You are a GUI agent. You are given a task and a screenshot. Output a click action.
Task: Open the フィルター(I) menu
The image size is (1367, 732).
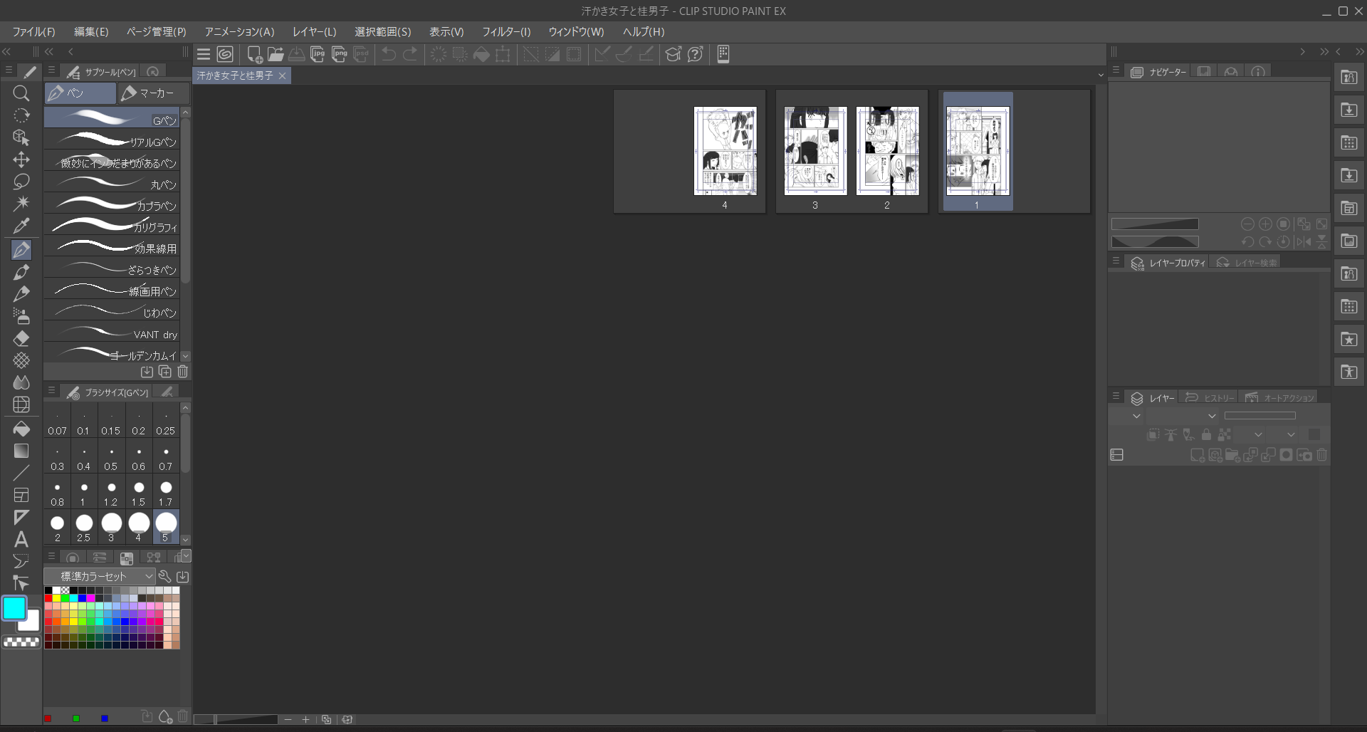tap(506, 31)
